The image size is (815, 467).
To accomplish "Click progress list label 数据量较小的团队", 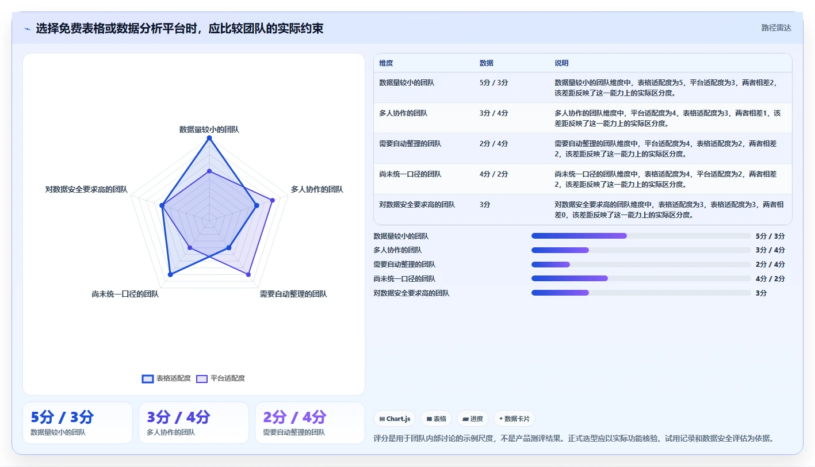I will (401, 236).
